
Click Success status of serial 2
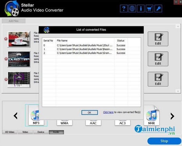121,53
